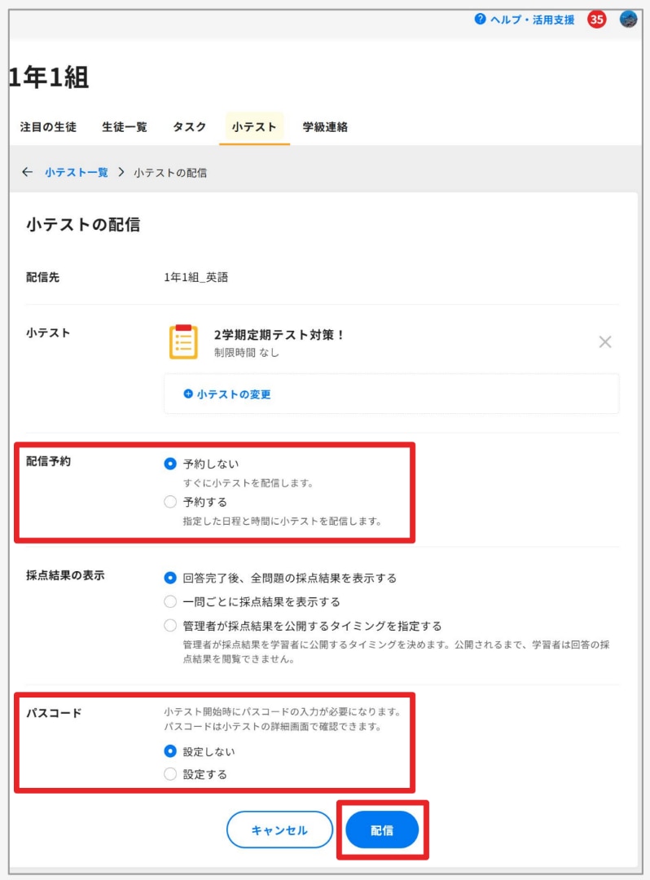Image resolution: width=650 pixels, height=880 pixels.
Task: Select the 予約しない radio button
Action: tap(170, 464)
